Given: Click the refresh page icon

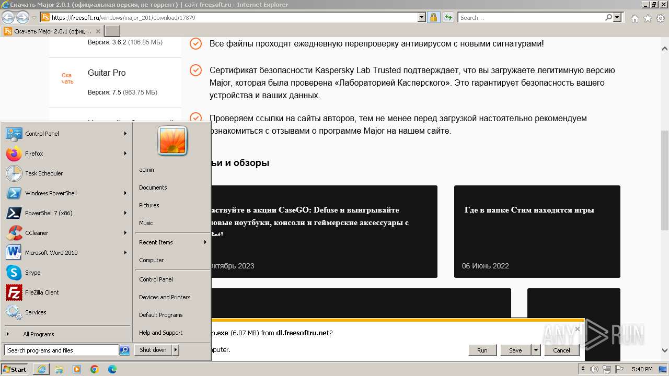Looking at the screenshot, I should [448, 17].
